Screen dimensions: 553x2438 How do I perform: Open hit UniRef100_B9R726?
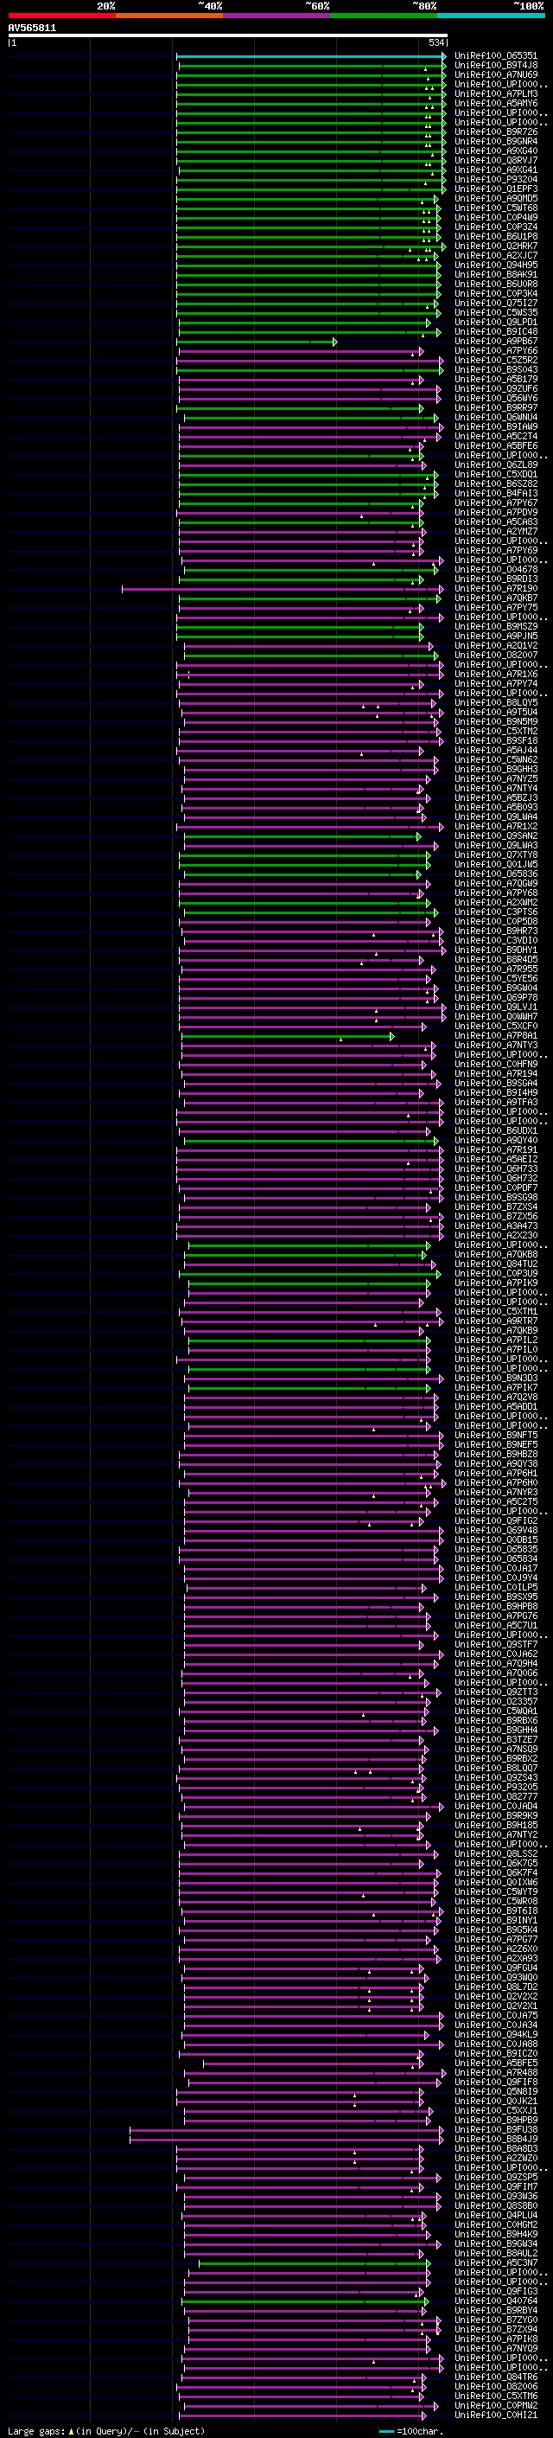496,132
